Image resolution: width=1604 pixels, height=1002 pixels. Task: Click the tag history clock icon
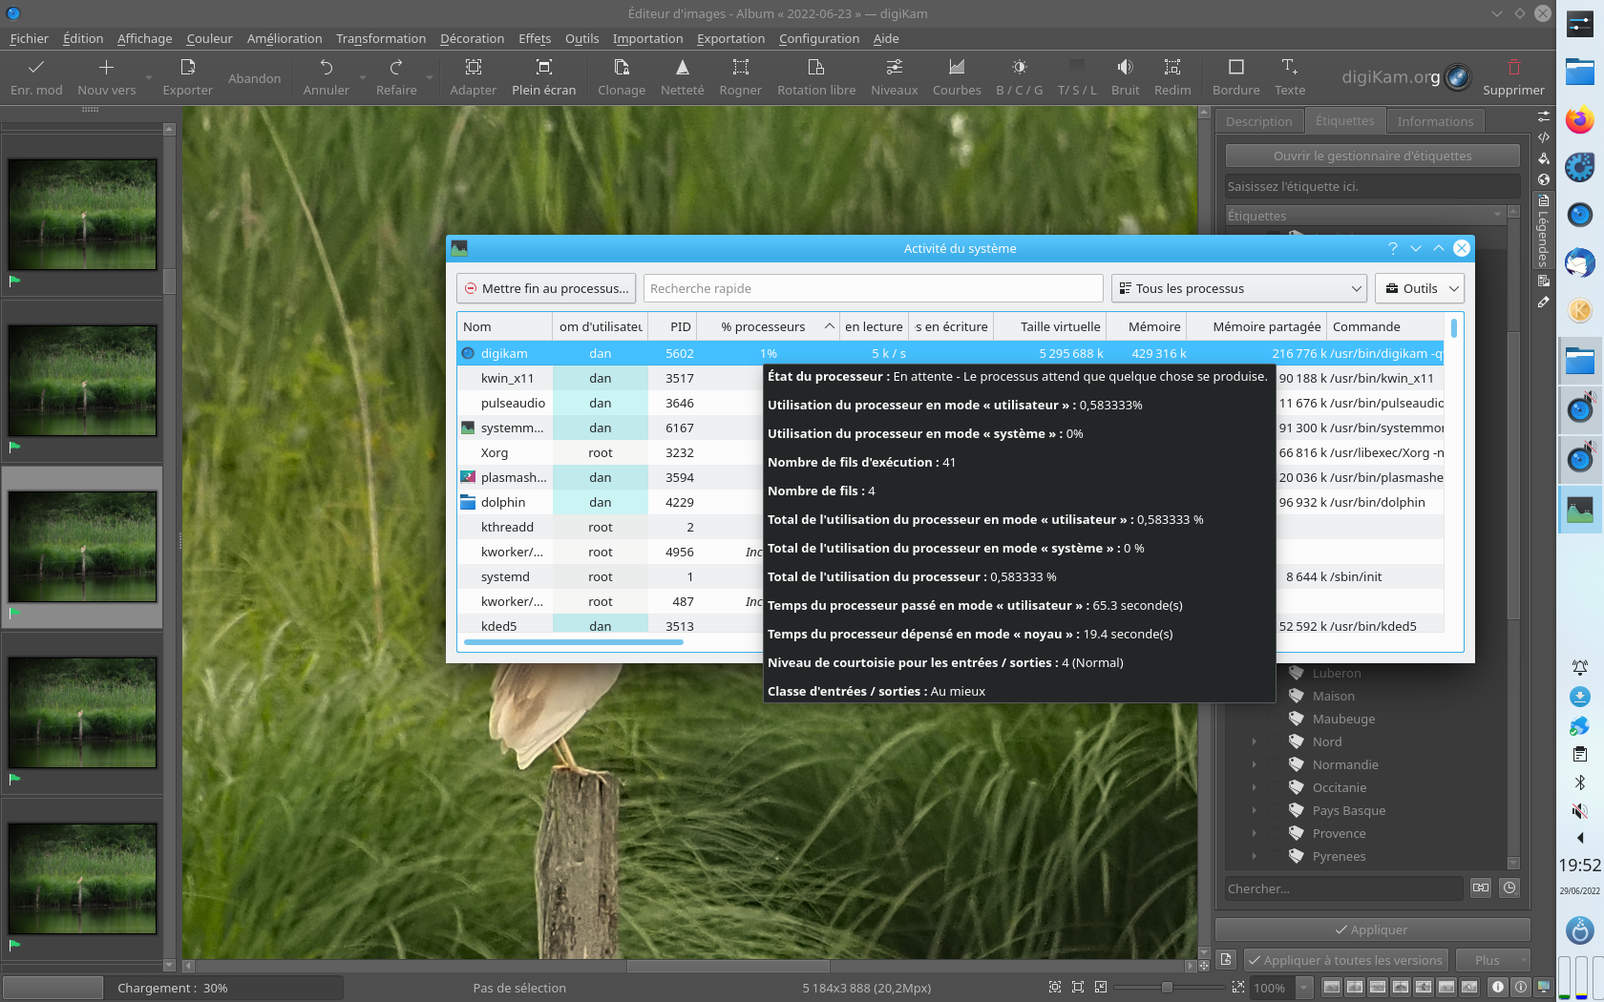pos(1509,887)
